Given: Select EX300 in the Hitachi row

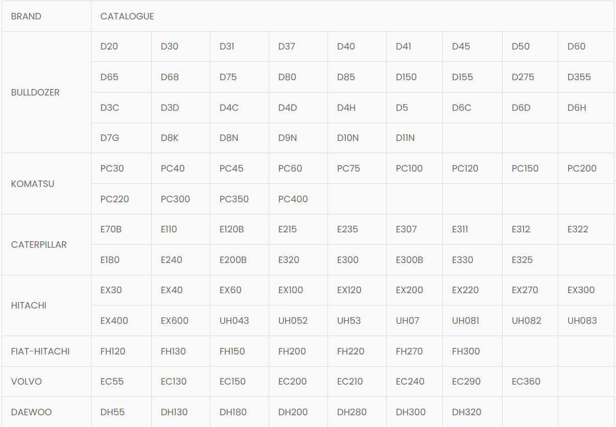Looking at the screenshot, I should tap(586, 290).
